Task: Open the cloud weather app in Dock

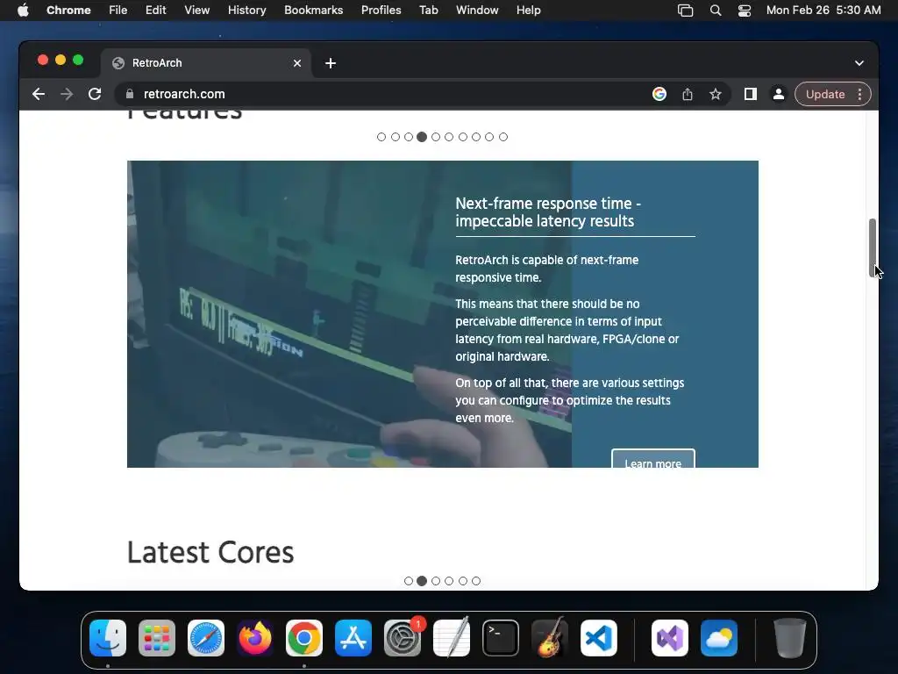Action: (x=719, y=638)
